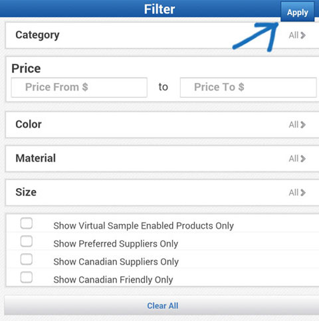Toggle Show Canadian Suppliers Only checkbox
The image size is (319, 321).
[27, 259]
